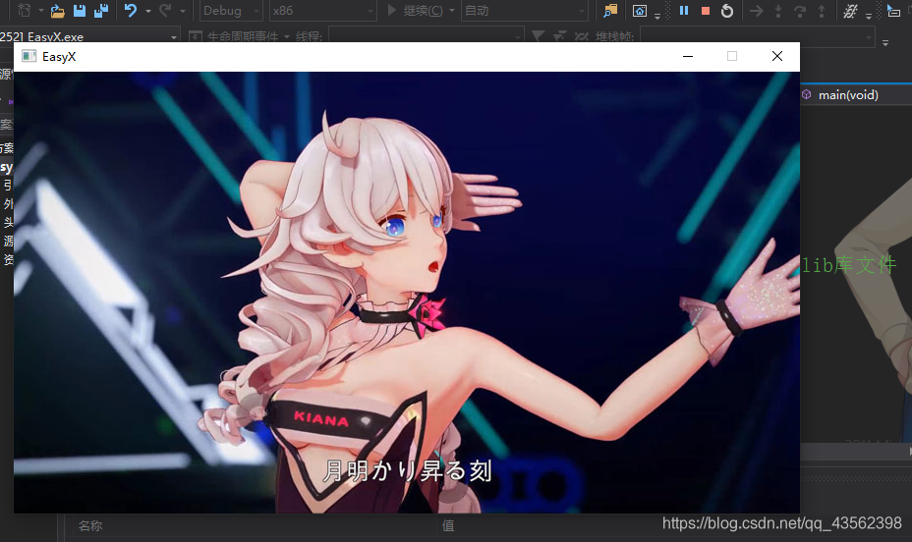The width and height of the screenshot is (912, 542).
Task: Open the undo history dropdown arrow
Action: [147, 11]
